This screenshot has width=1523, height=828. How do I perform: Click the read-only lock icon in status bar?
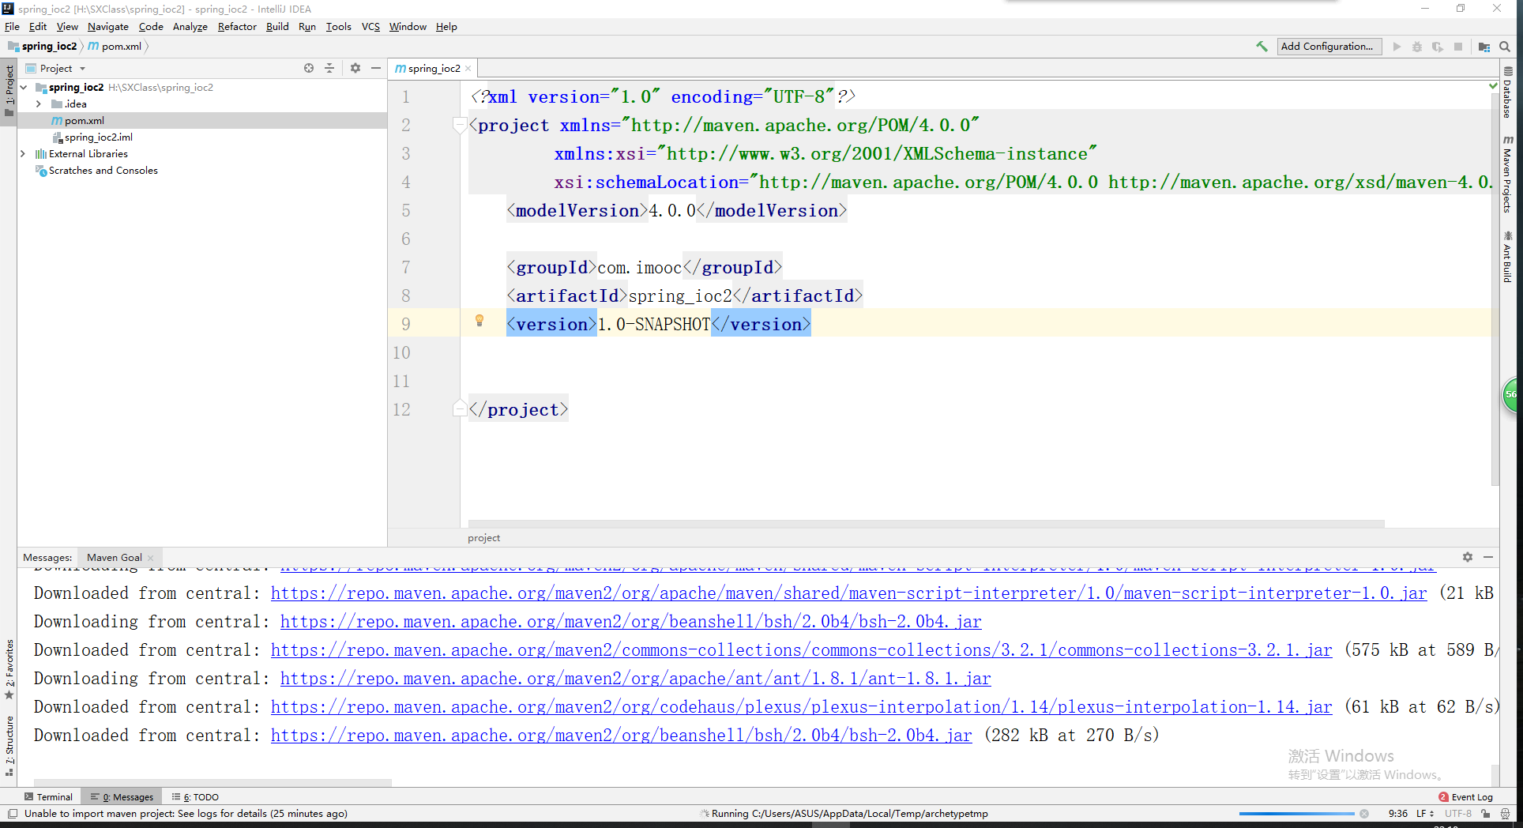click(1486, 814)
